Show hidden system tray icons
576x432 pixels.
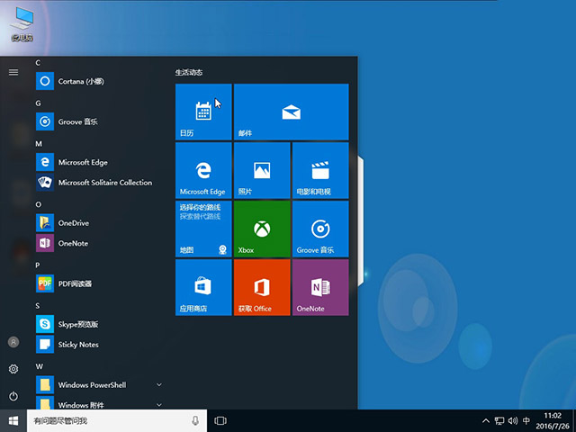pos(486,420)
